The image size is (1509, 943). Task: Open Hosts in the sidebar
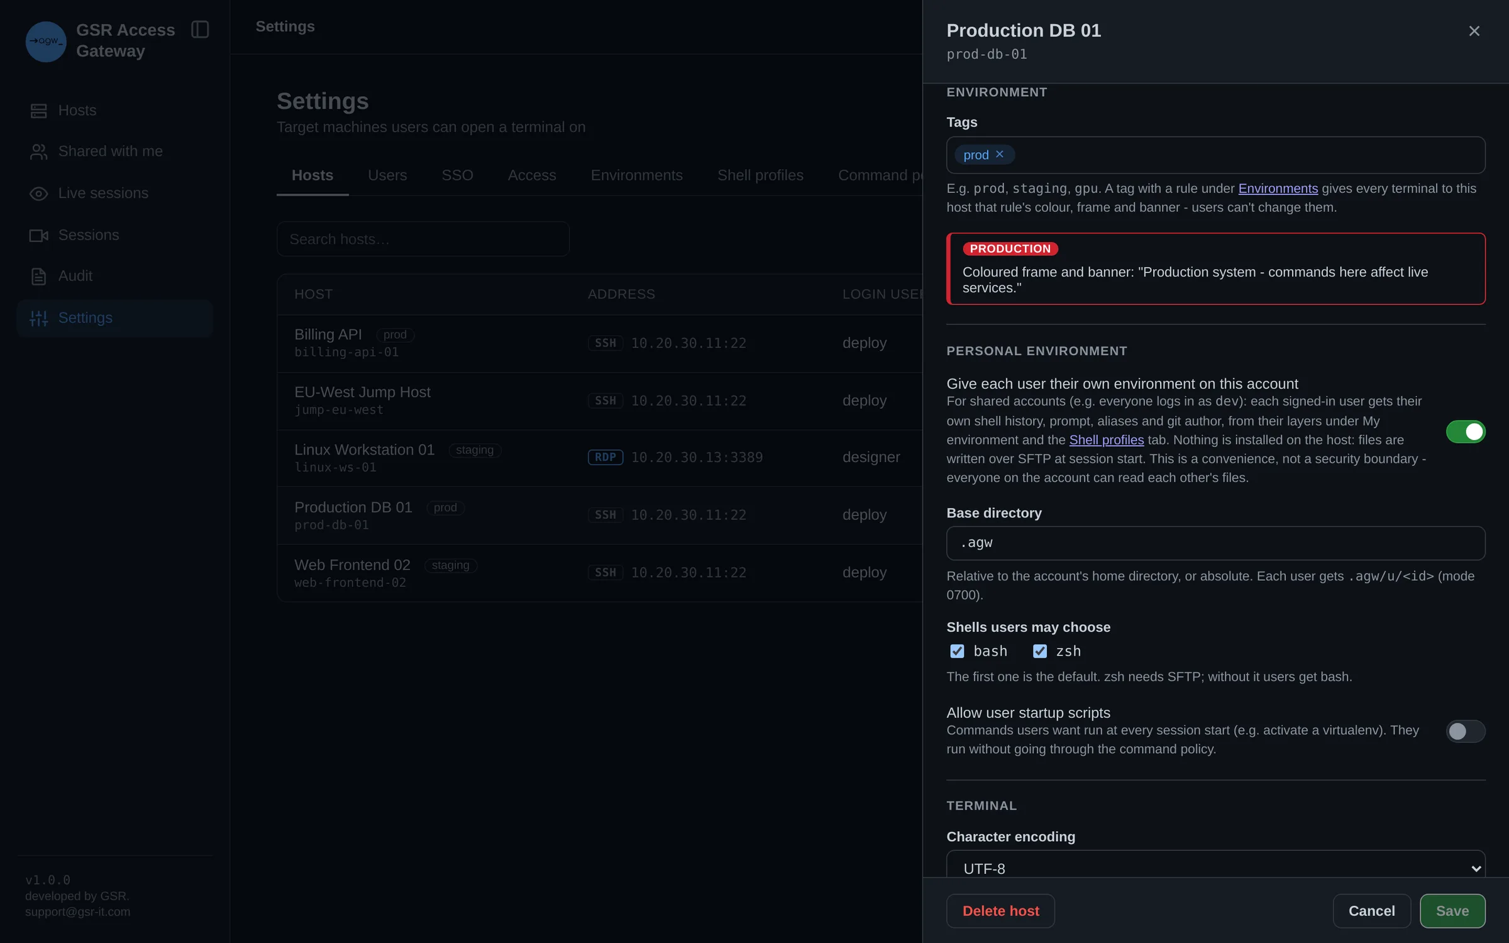click(x=114, y=111)
